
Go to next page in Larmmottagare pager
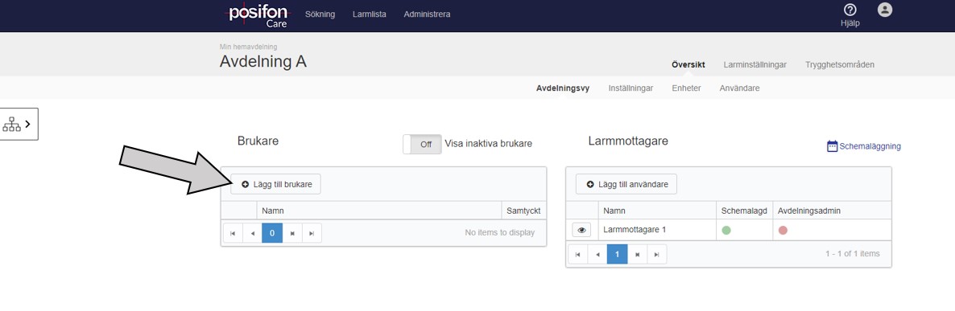(x=637, y=254)
